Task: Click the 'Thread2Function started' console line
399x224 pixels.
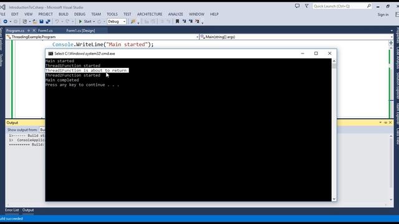Action: click(73, 75)
